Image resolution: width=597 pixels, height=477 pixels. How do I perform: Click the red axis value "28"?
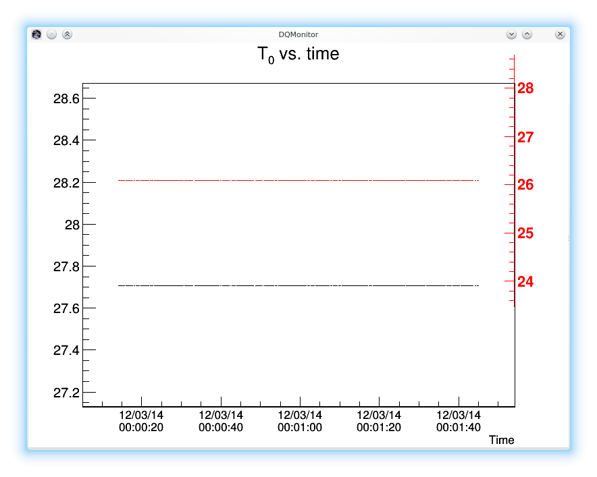click(525, 88)
